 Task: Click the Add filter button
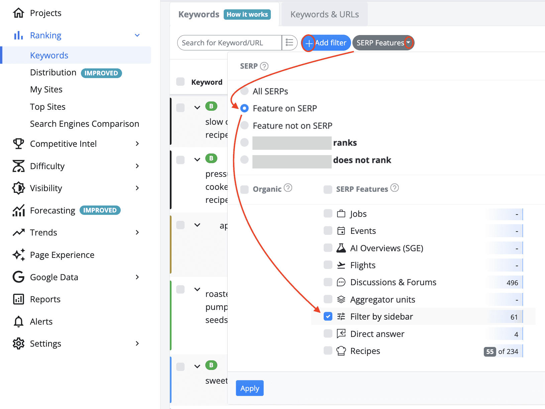pos(326,43)
